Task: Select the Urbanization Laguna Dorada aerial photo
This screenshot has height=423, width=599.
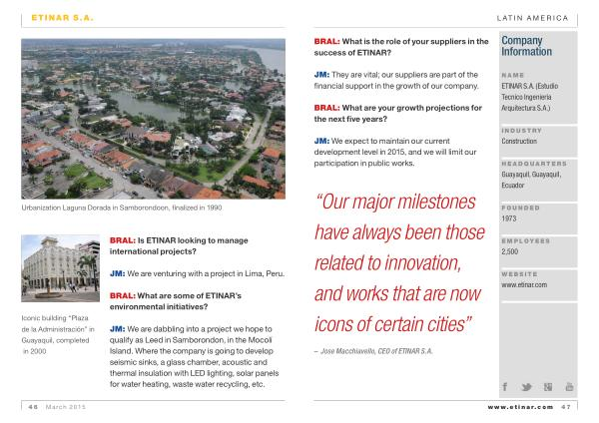Action: 153,119
